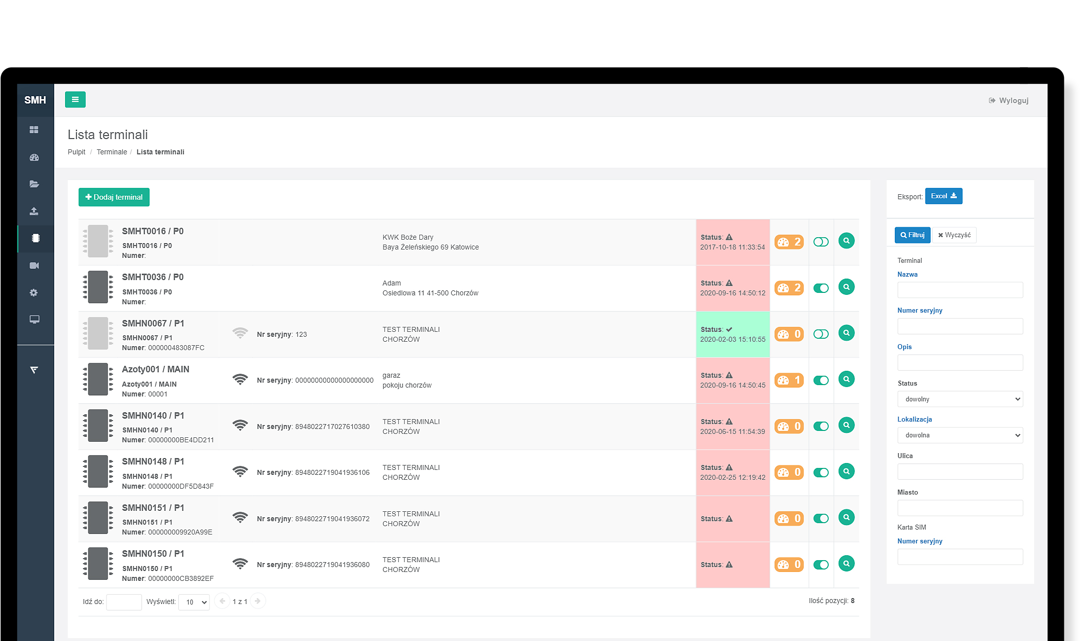Click the Excel export button
Viewport: 1084px width, 641px height.
click(x=943, y=196)
